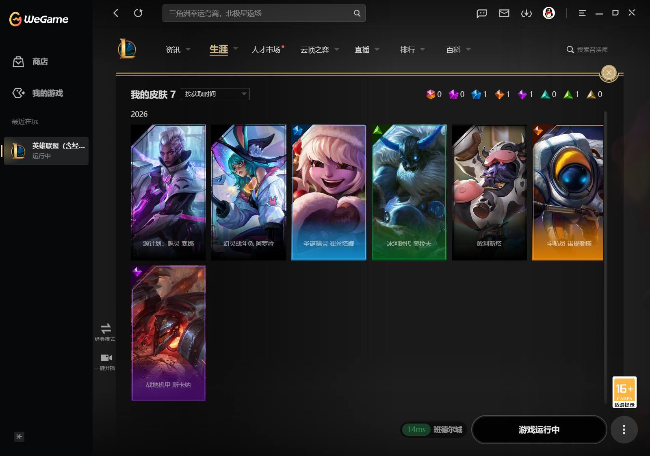650x456 pixels.
Task: Expand the 百科 menu arrow
Action: pos(468,49)
